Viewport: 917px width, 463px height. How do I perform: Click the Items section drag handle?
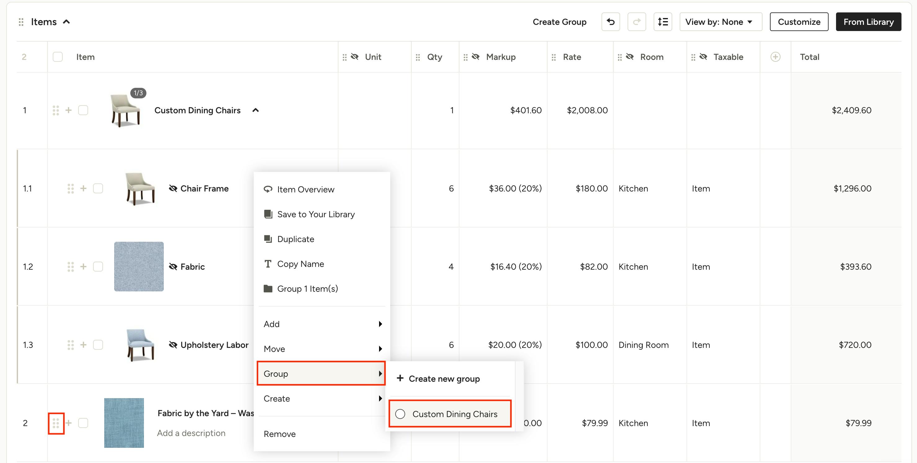pos(21,22)
